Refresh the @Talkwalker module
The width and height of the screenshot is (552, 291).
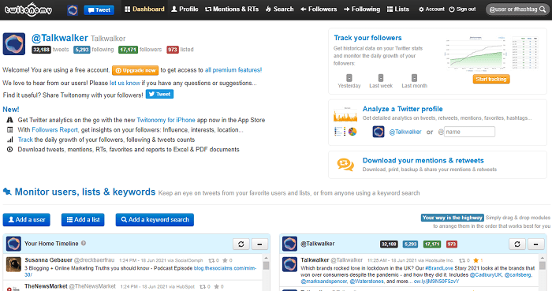517,244
